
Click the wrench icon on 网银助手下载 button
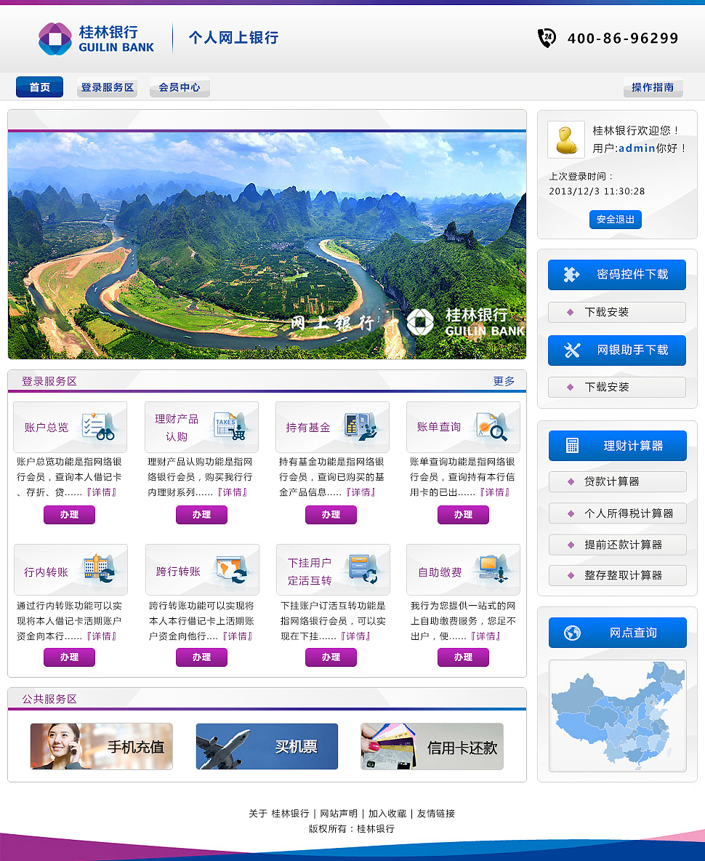(x=573, y=350)
